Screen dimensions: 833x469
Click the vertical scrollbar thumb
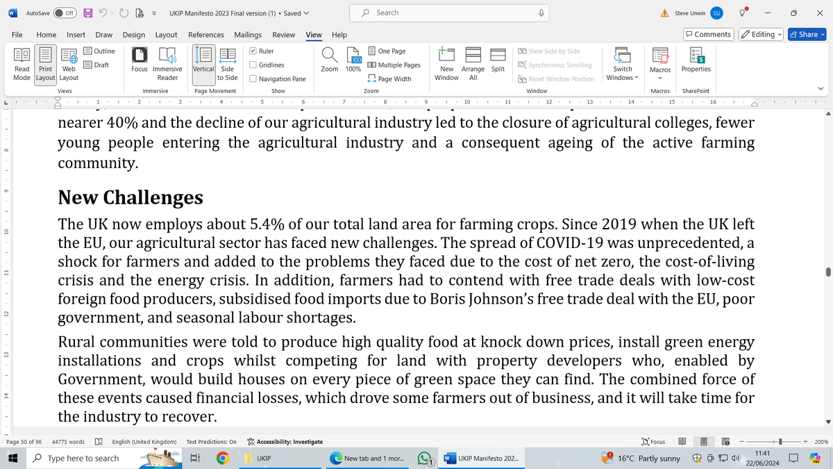coord(827,271)
